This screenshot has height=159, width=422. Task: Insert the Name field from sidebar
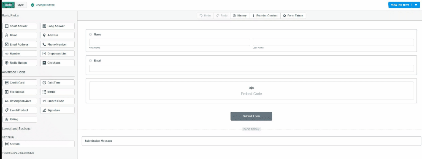click(19, 35)
